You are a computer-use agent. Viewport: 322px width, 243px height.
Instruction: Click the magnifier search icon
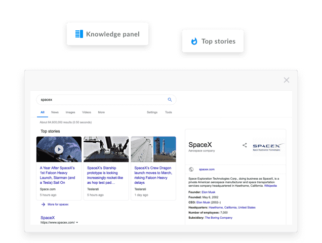[170, 100]
